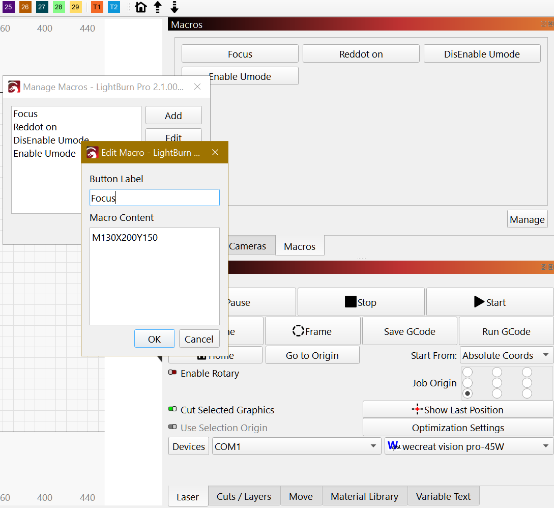Click Frame button with dashed circle icon
Image resolution: width=554 pixels, height=508 pixels.
click(x=312, y=331)
